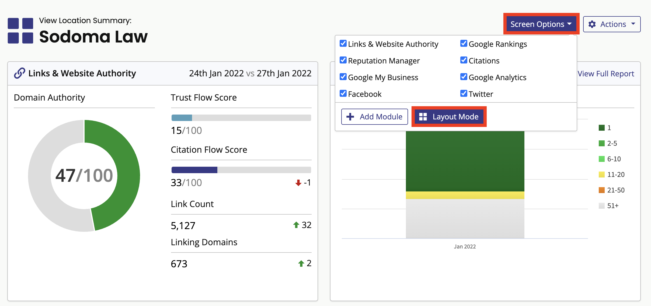Click the gear icon in Actions button
Viewport: 651px width, 306px height.
click(592, 24)
